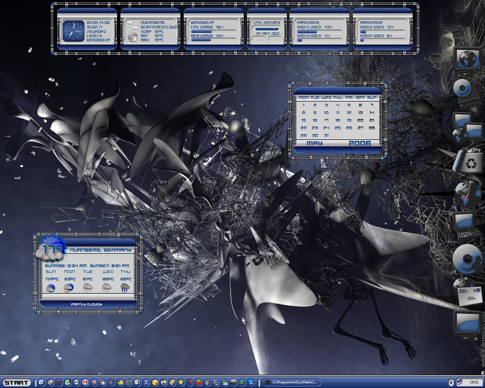
Task: Click the MON forecast rain-and-sun icon
Action: pyautogui.click(x=69, y=288)
